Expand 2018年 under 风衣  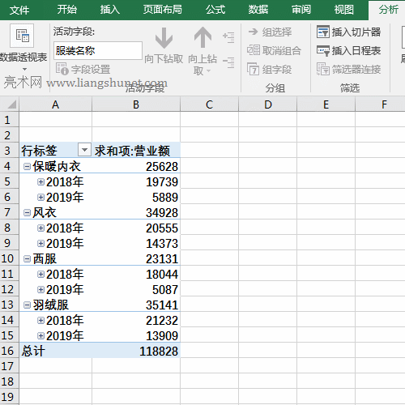coord(40,228)
